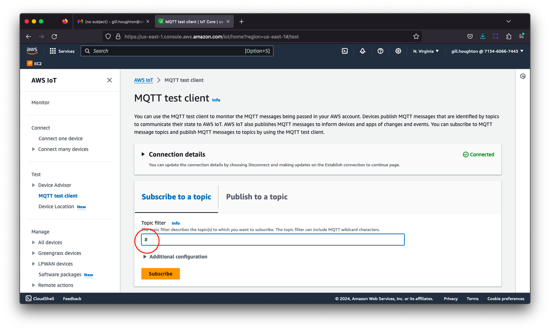Follow the AWS IoT breadcrumb link
550x330 pixels.
pyautogui.click(x=143, y=80)
